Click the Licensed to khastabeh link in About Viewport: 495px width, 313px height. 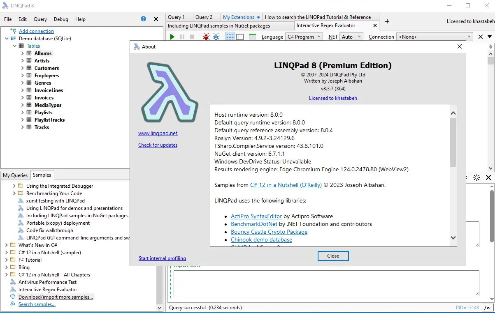coord(333,98)
